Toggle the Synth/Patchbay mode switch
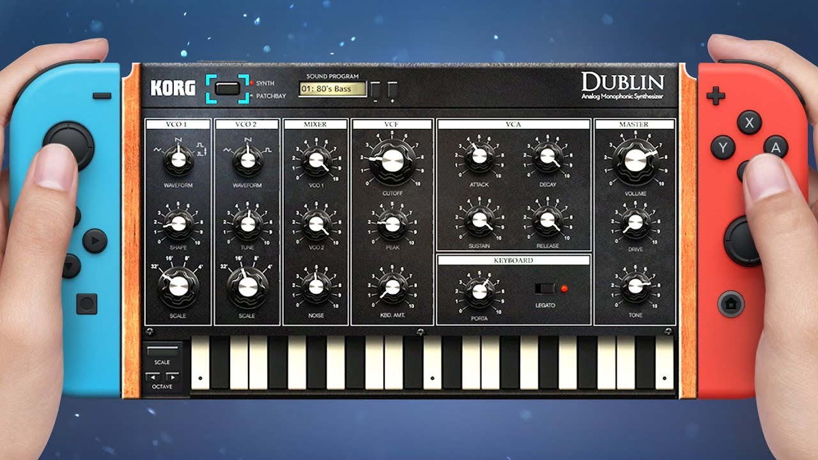The image size is (818, 460). [227, 89]
